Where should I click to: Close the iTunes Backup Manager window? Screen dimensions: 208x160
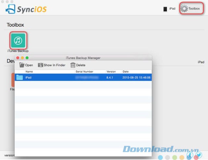tap(18, 58)
